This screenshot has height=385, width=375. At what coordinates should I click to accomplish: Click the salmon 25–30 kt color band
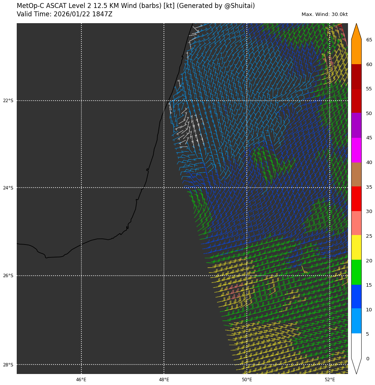coord(356,223)
